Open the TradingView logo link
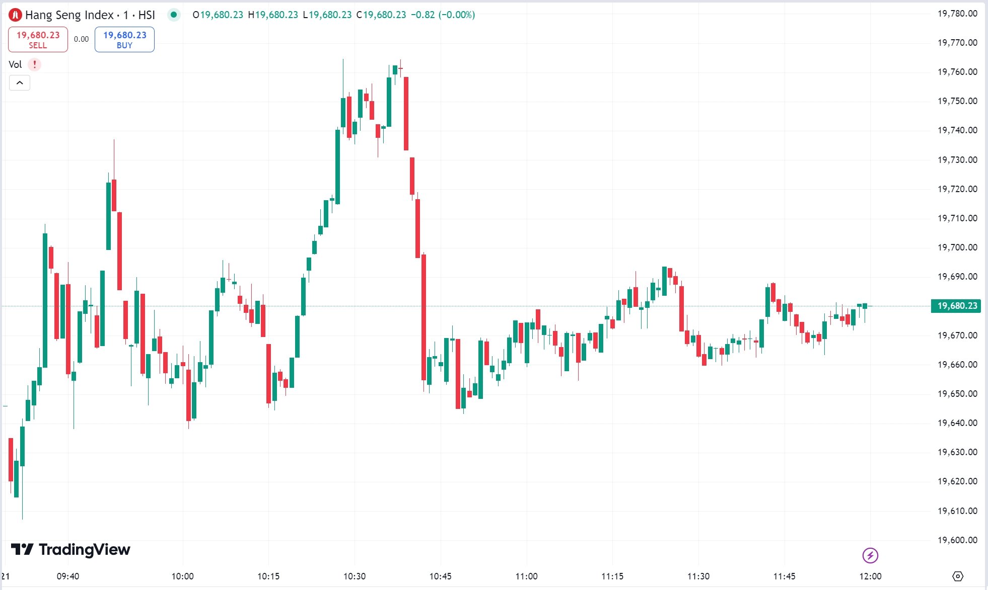The height and width of the screenshot is (590, 988). pos(70,549)
